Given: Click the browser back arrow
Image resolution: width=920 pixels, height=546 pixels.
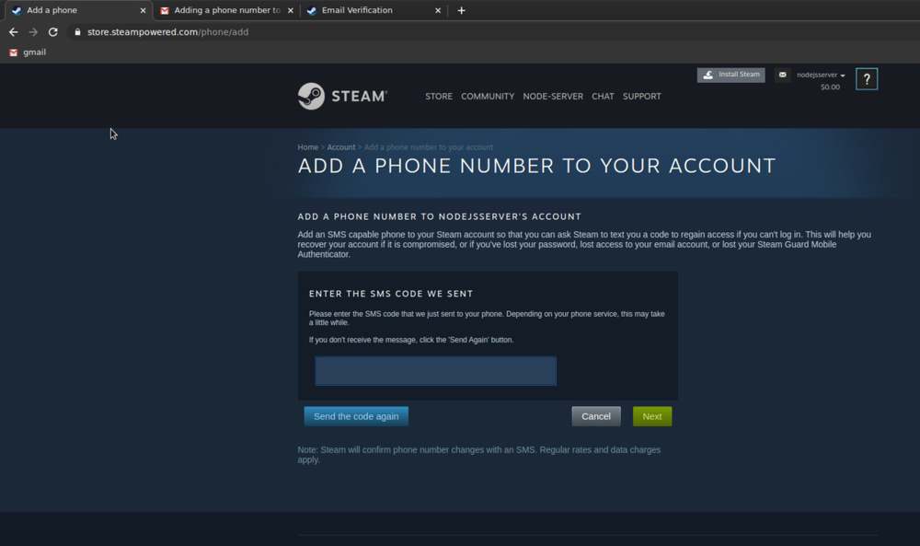Looking at the screenshot, I should point(13,32).
